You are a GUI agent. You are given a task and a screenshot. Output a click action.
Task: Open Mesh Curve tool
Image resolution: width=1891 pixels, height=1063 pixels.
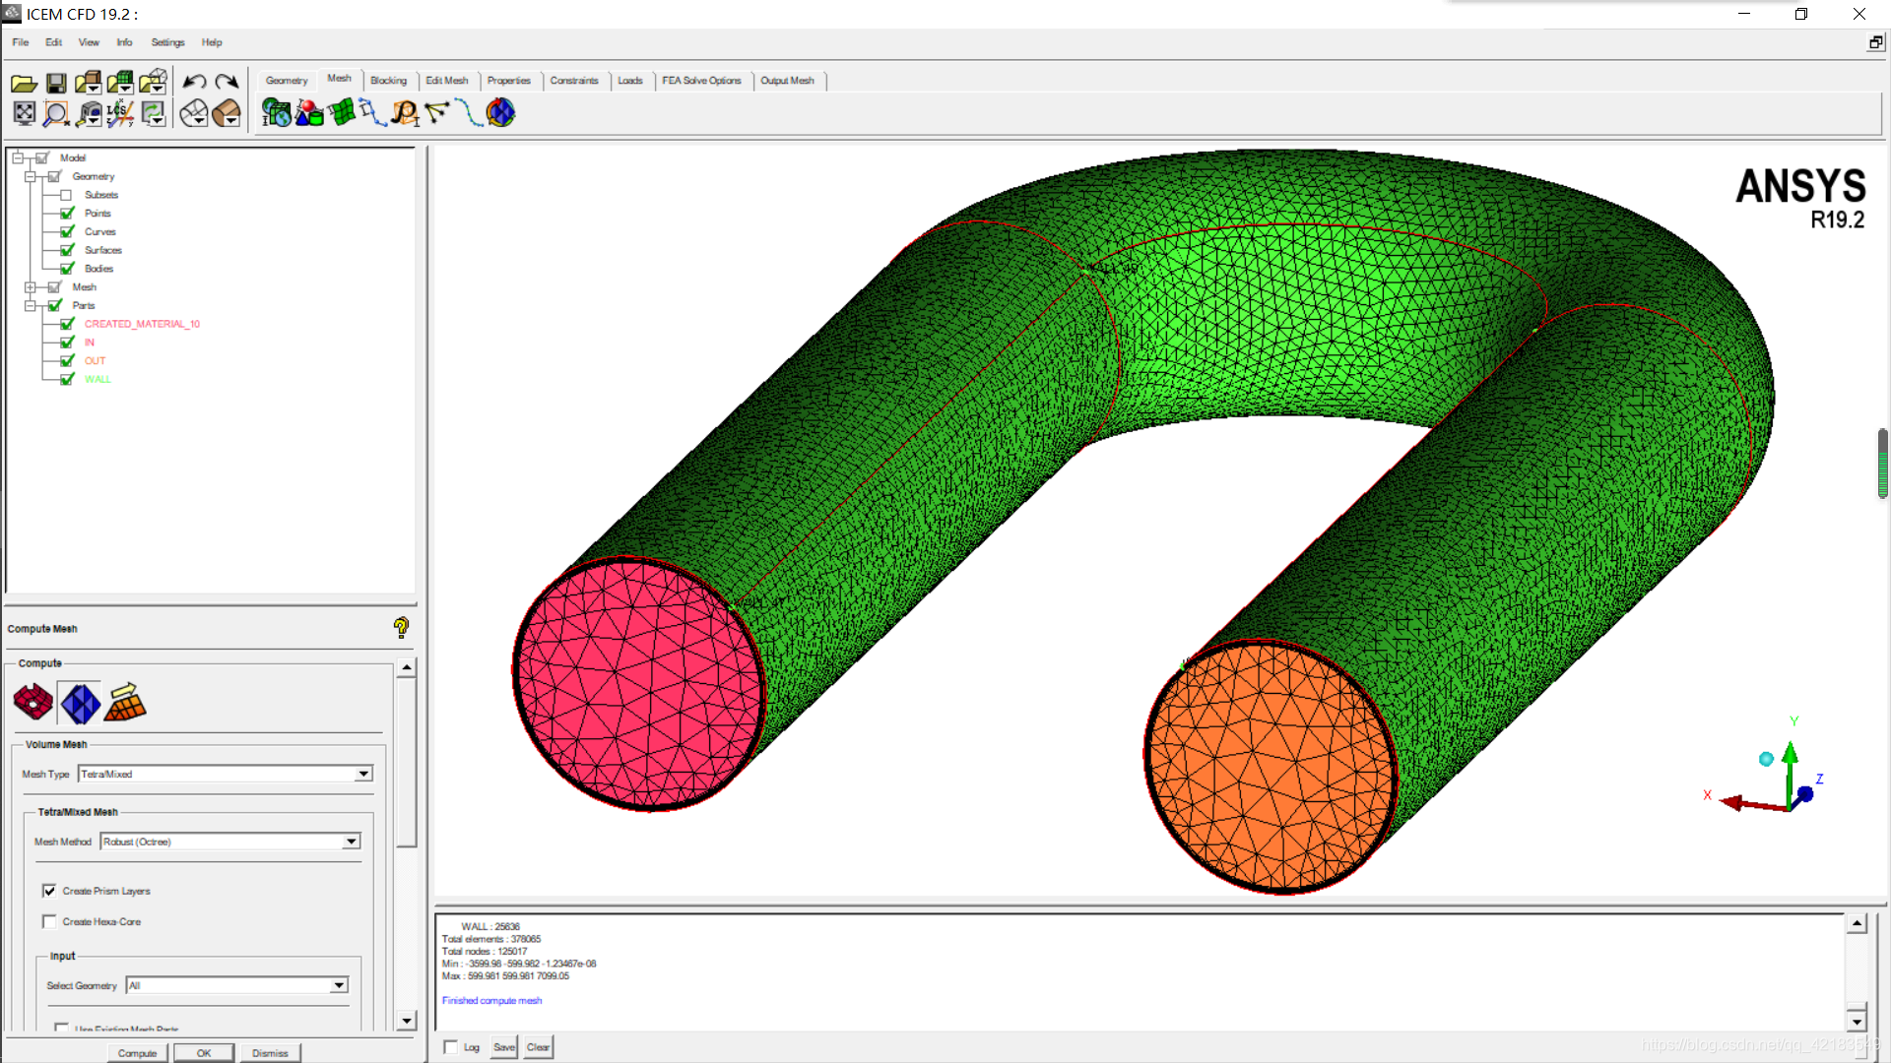[470, 113]
